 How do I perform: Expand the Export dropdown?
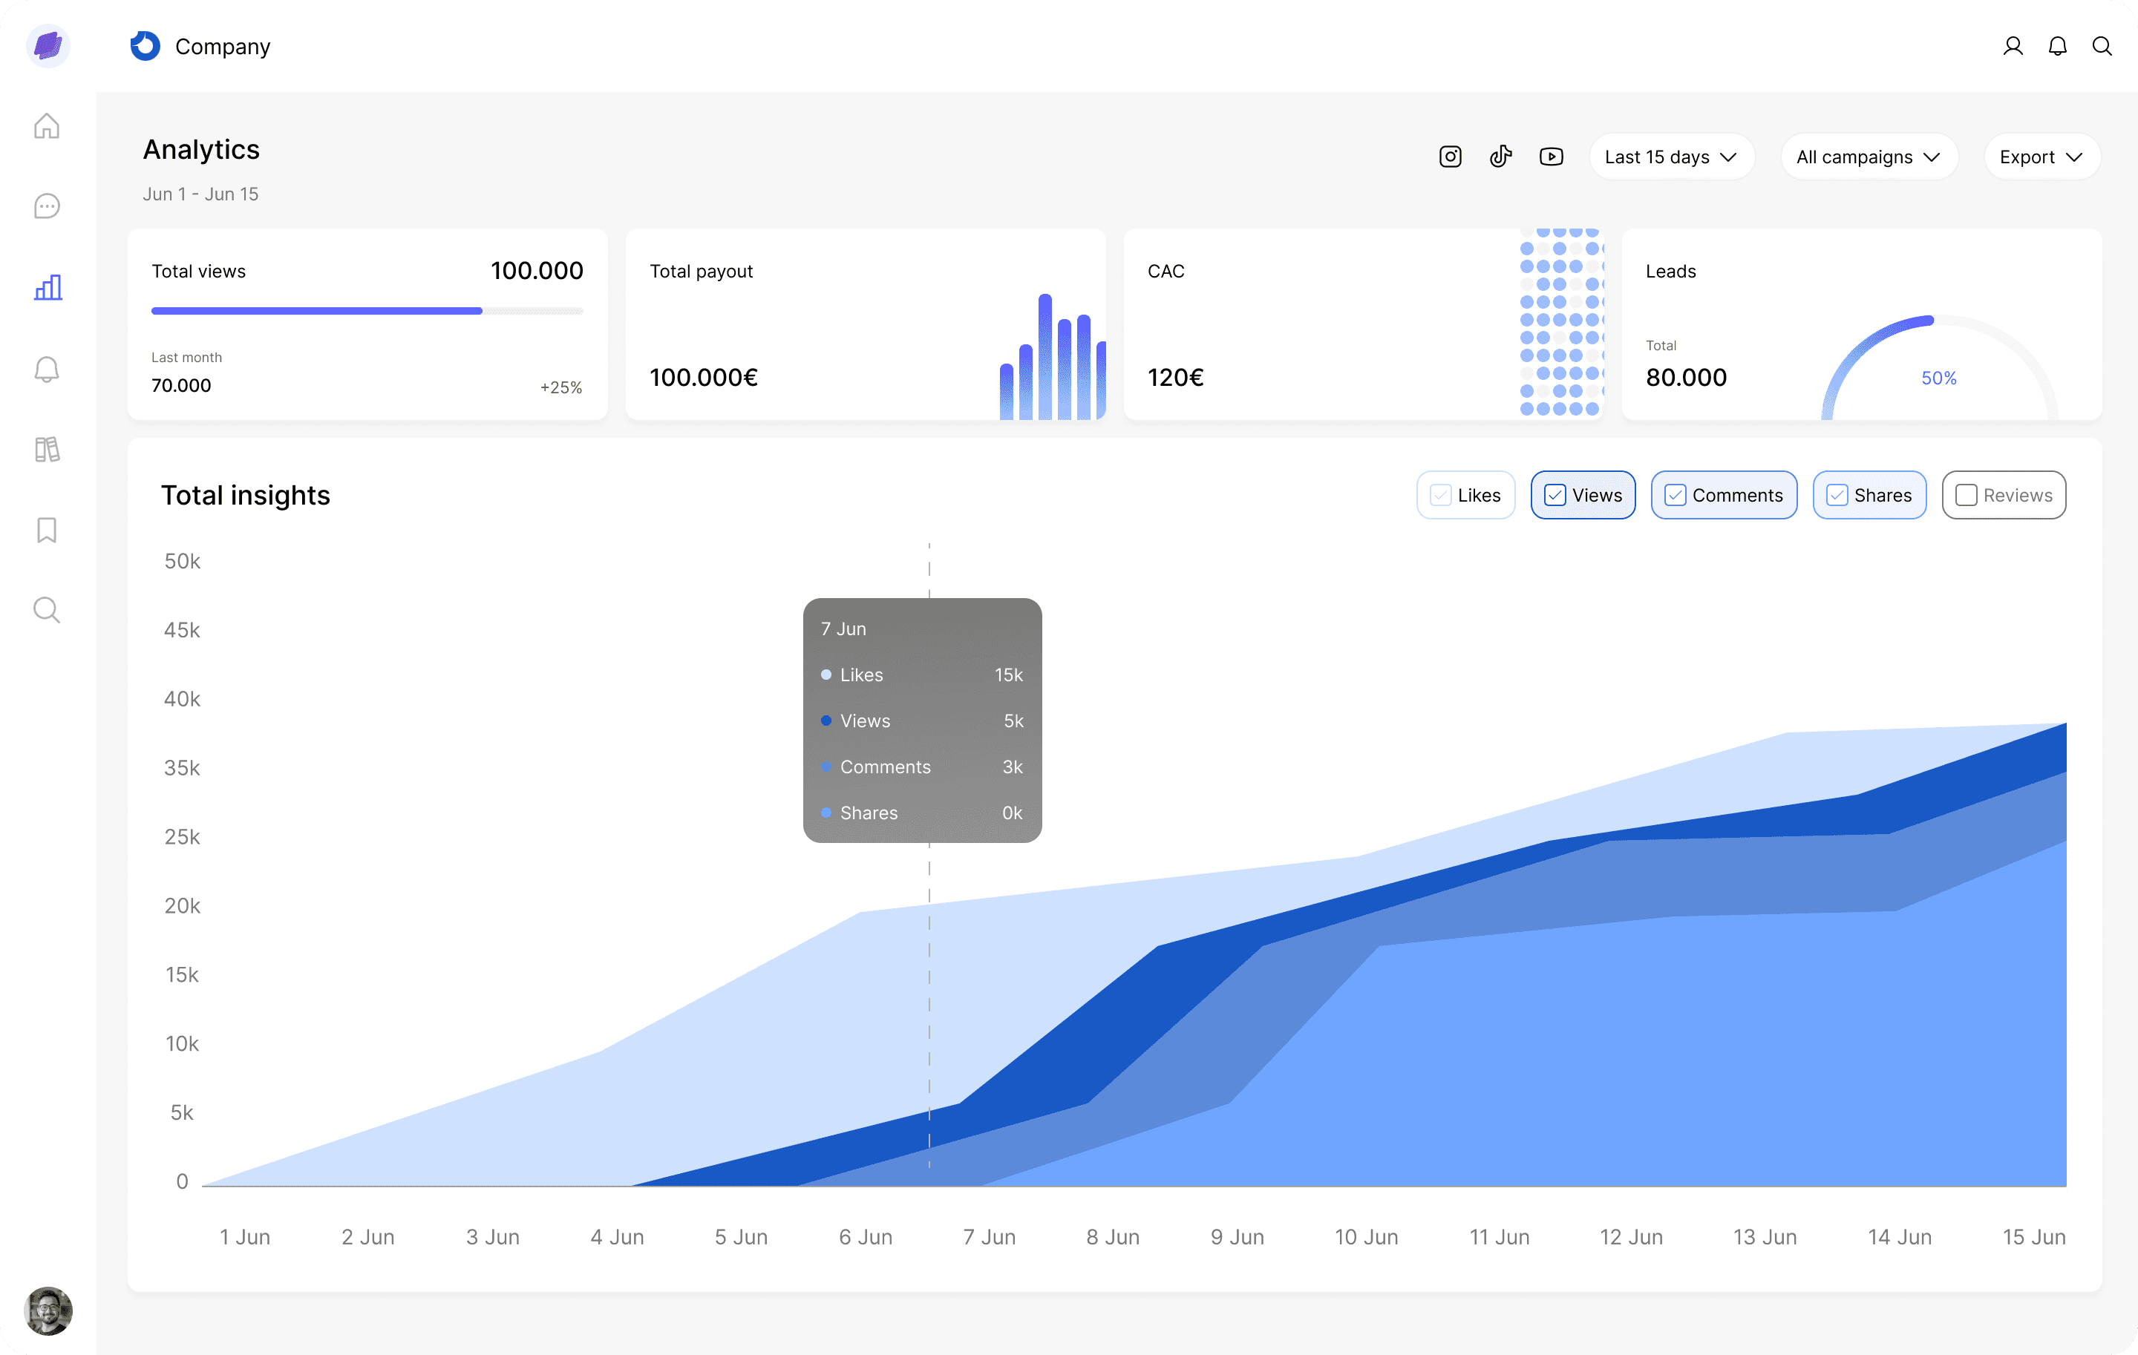click(2040, 157)
